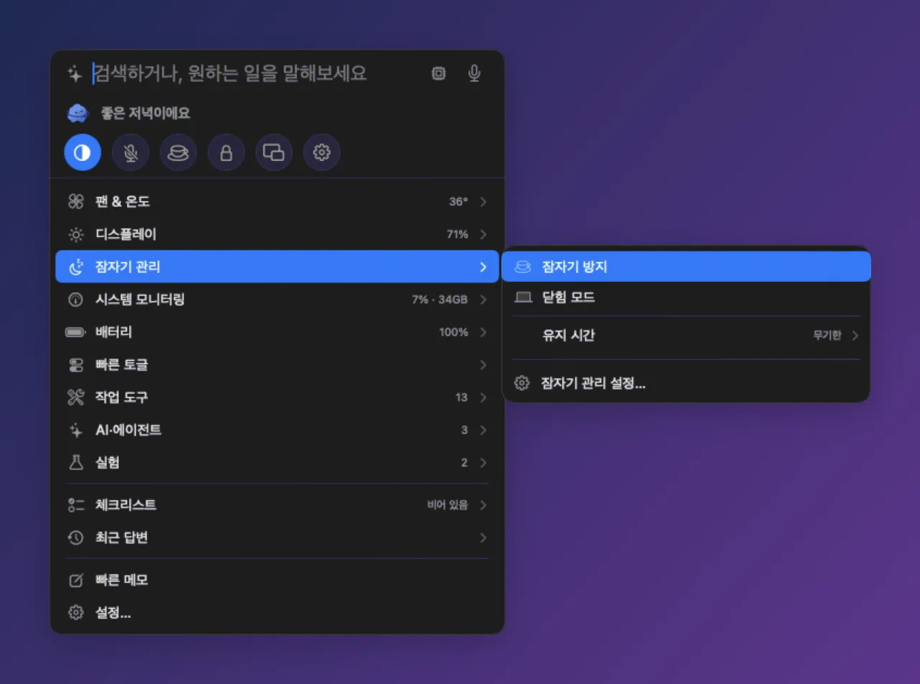
Task: Click the gauge icon next to 시스템 모니터링
Action: point(75,300)
